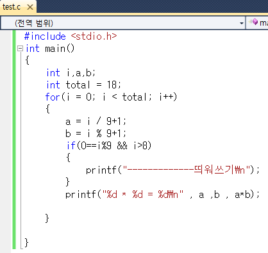268x253 pixels.
Task: Click the value 18 in total assignment
Action: point(112,85)
